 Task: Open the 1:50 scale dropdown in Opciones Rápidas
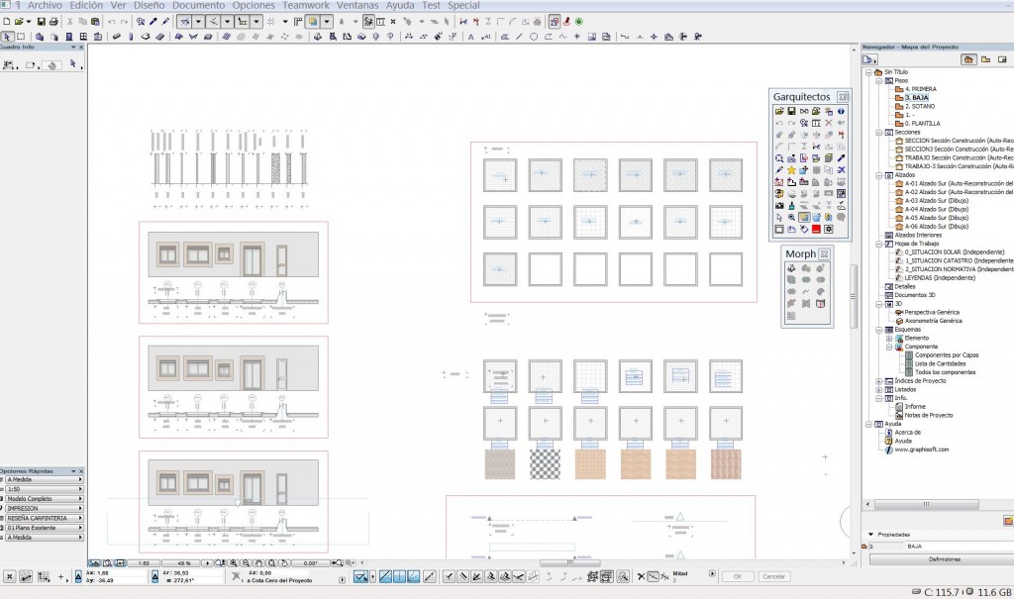[79, 489]
